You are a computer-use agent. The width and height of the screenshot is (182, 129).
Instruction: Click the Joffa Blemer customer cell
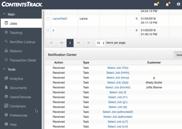154,87
